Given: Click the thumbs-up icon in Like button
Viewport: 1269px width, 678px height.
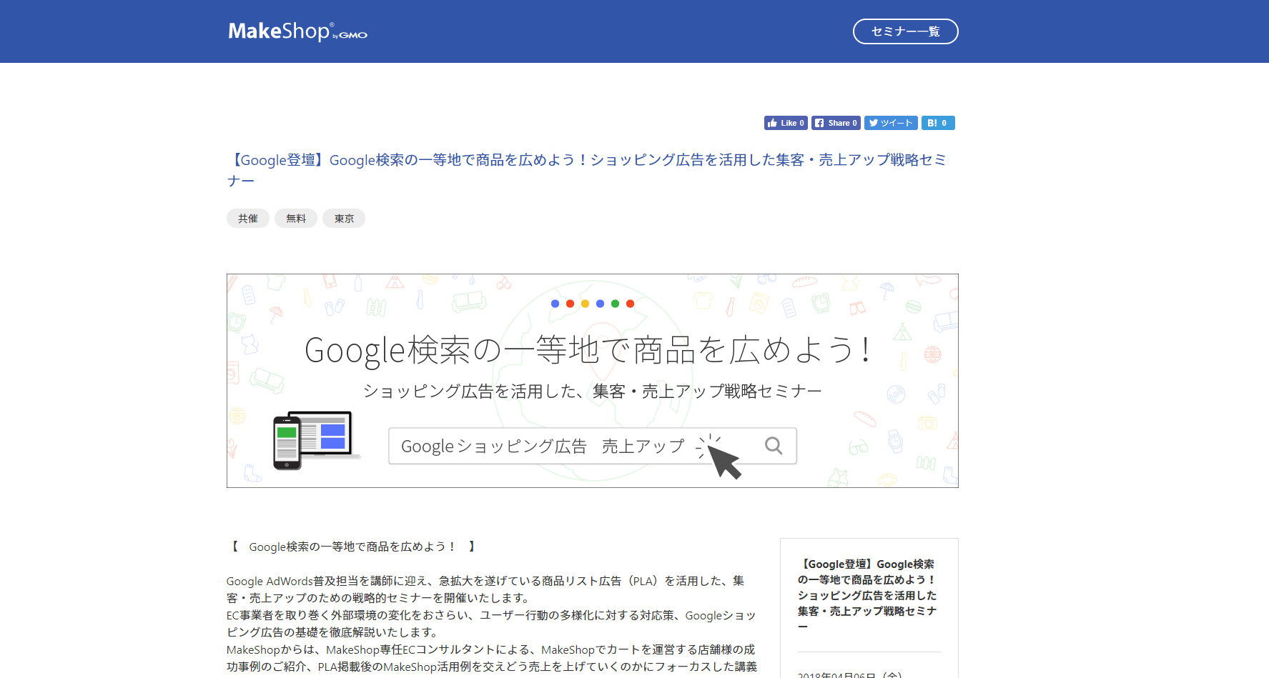Looking at the screenshot, I should click(x=772, y=123).
